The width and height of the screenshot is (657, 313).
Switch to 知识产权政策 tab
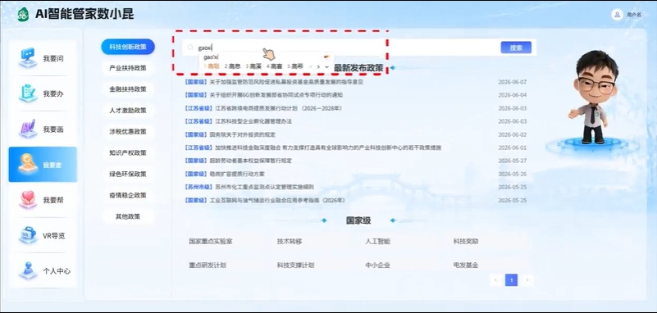[x=128, y=152]
